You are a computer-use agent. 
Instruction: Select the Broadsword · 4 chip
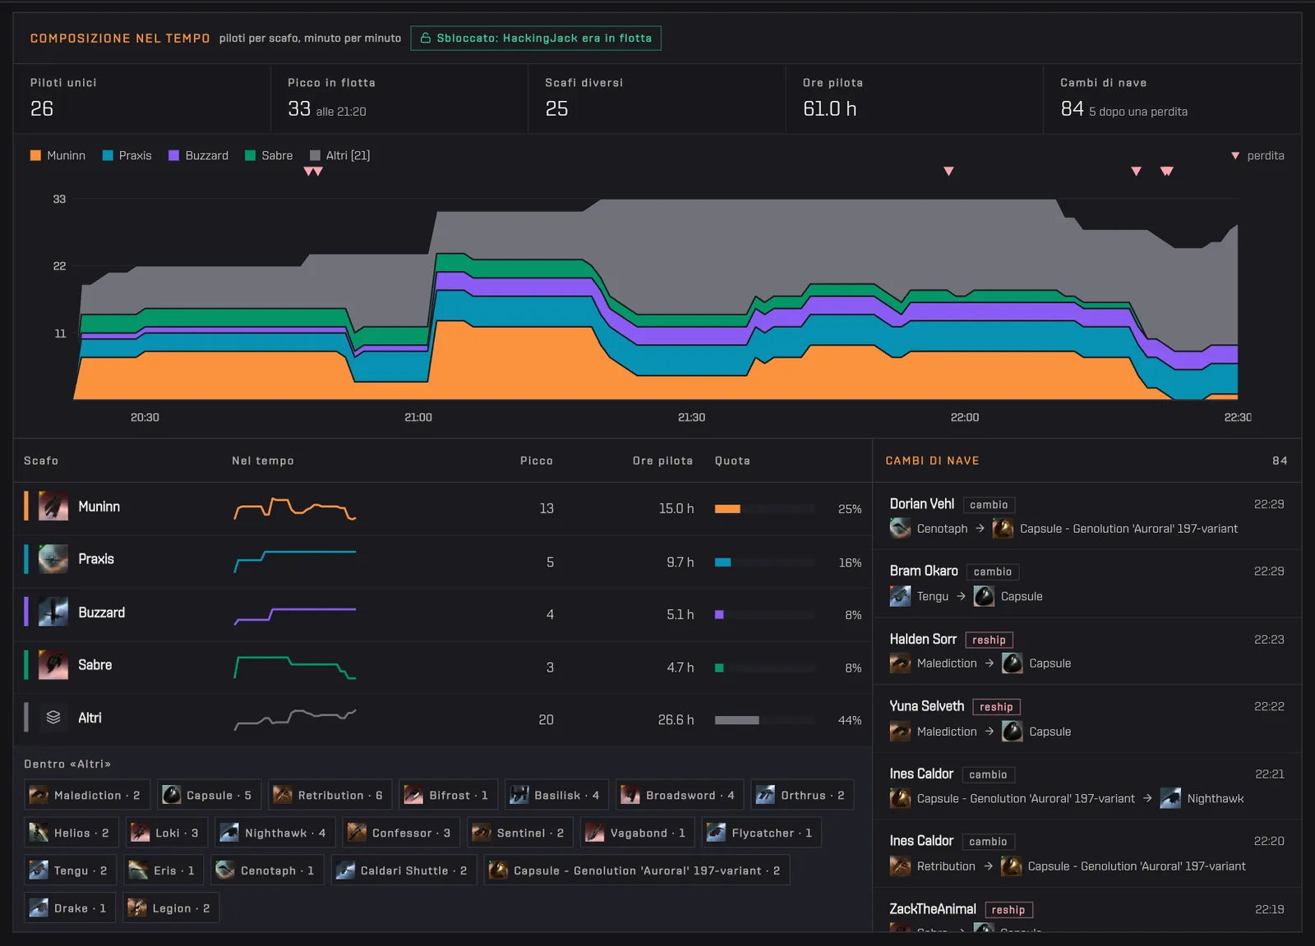680,795
